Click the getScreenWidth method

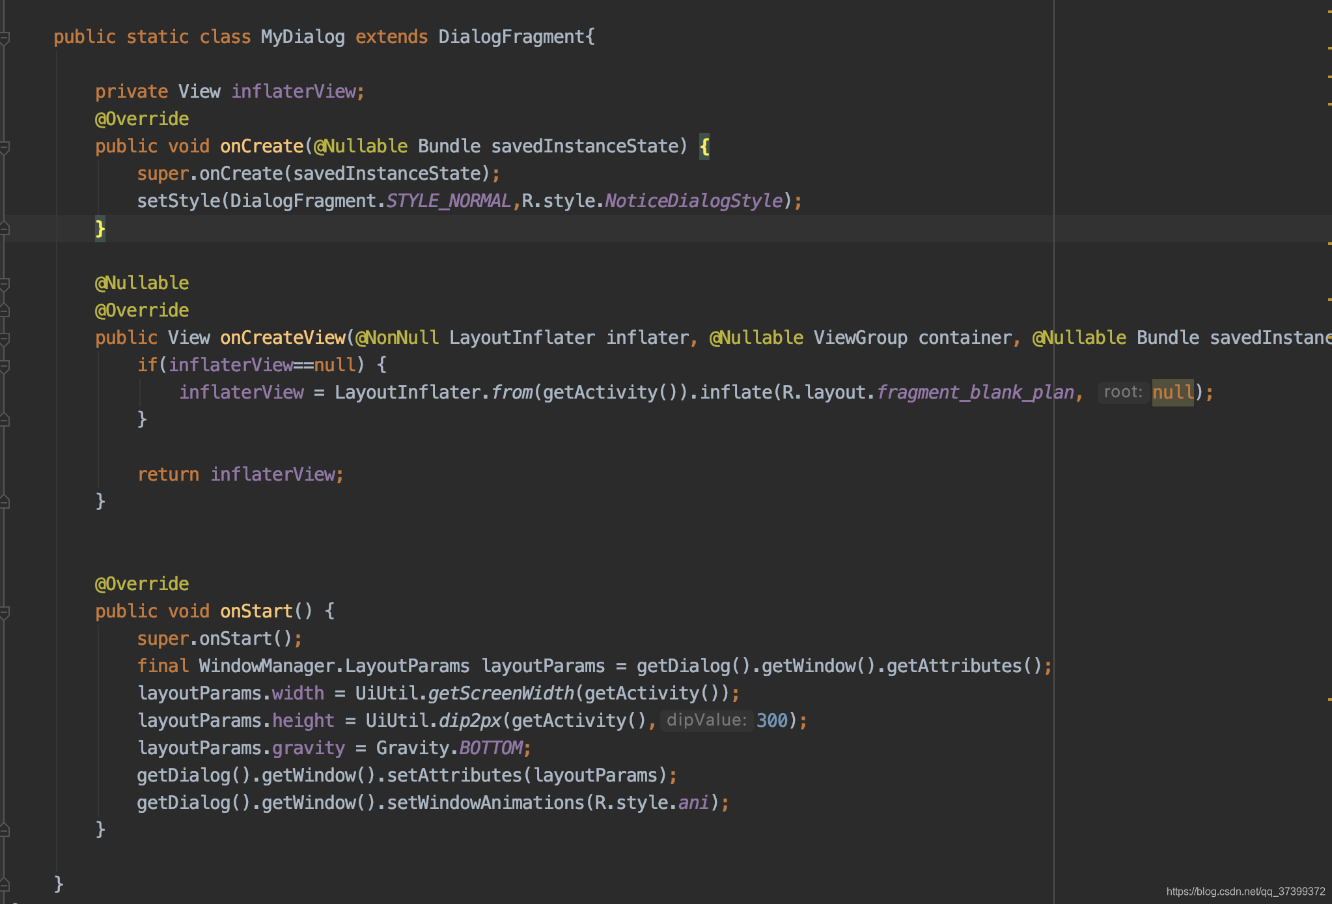pos(501,694)
